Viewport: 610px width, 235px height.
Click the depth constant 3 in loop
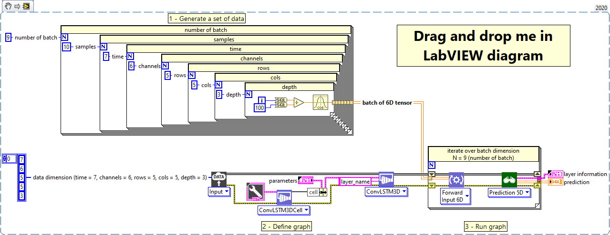(219, 95)
